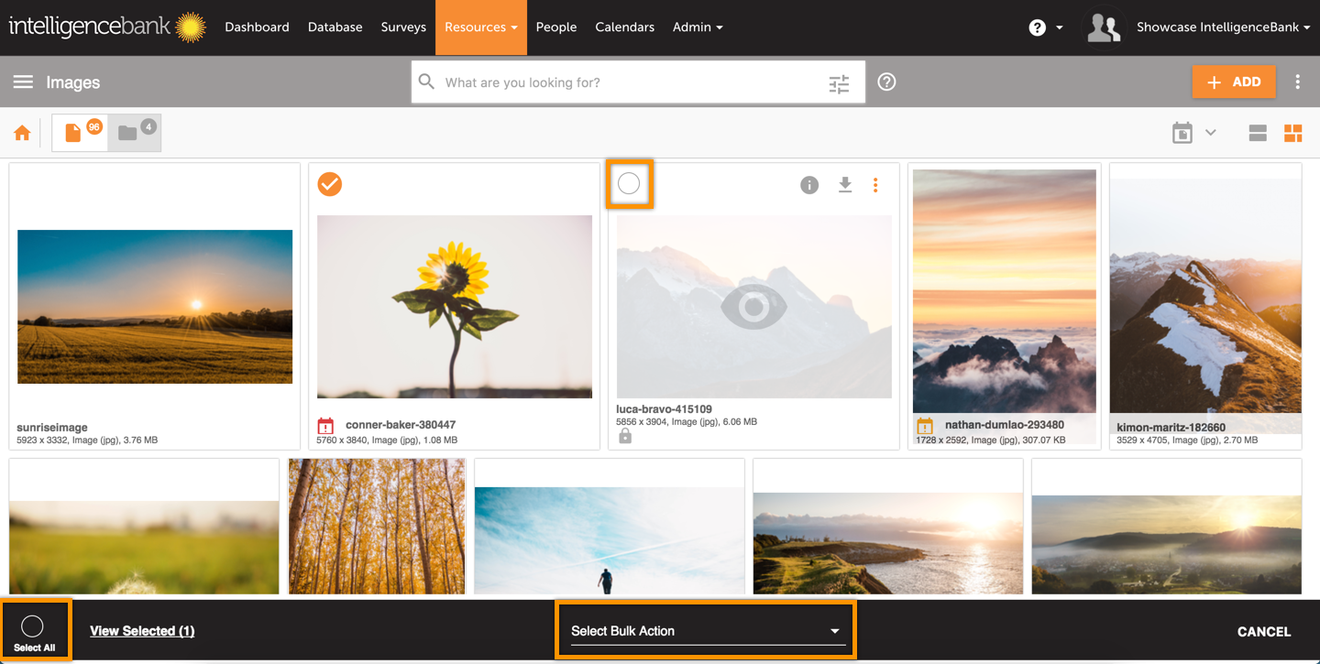Click the Images page title
1320x664 pixels.
(x=73, y=82)
